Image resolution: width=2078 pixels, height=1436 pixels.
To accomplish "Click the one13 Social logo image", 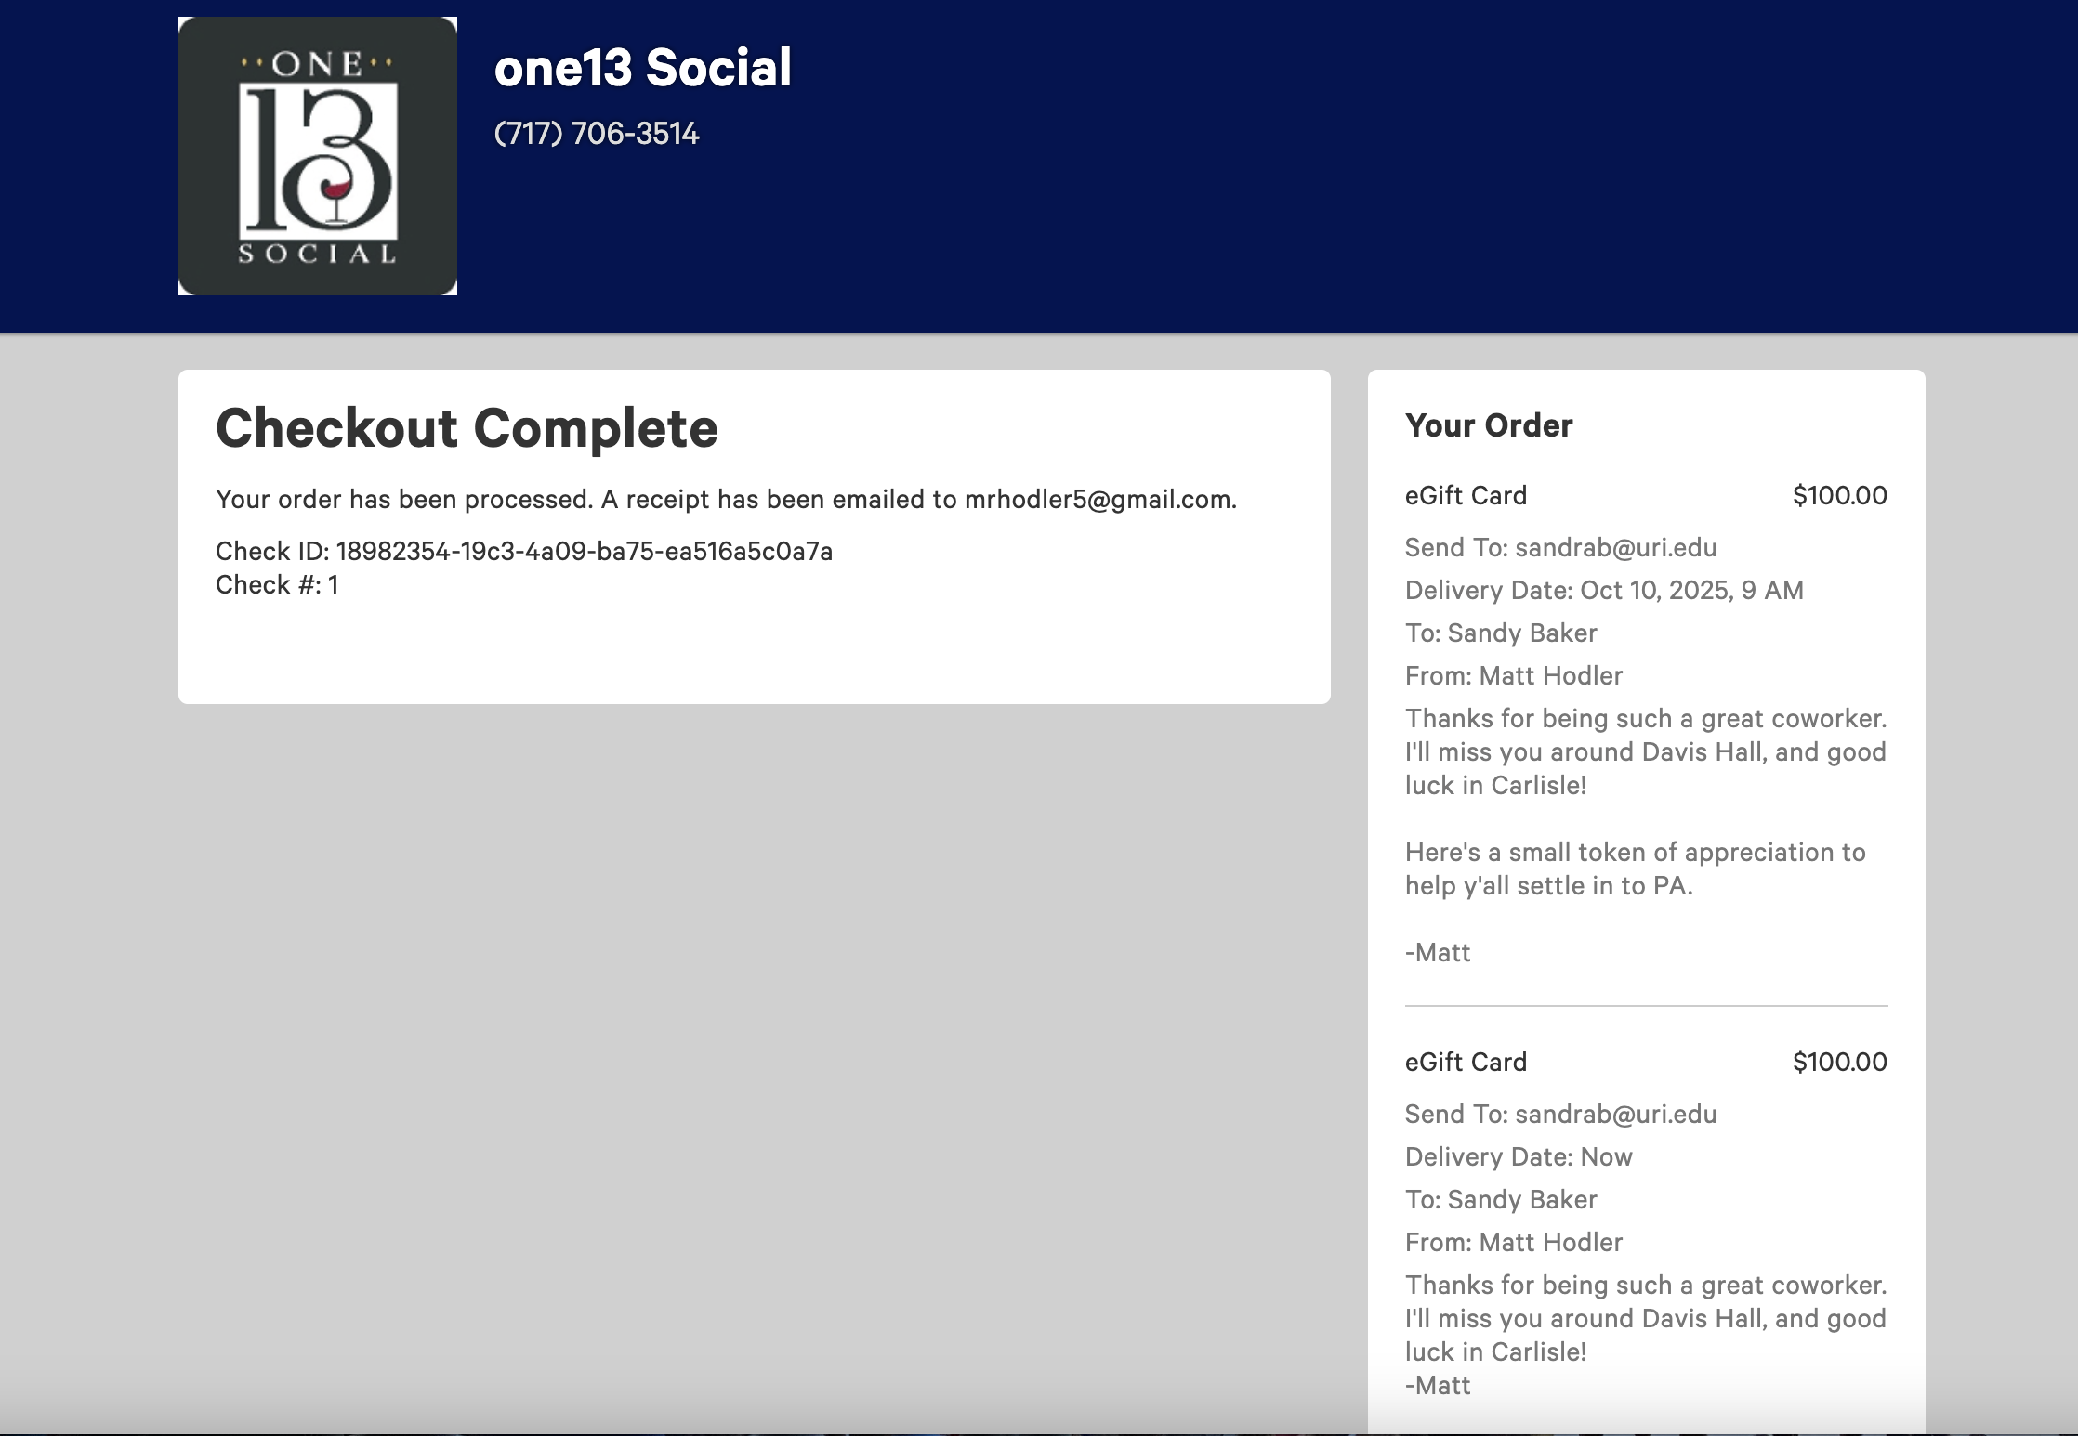I will pyautogui.click(x=317, y=156).
